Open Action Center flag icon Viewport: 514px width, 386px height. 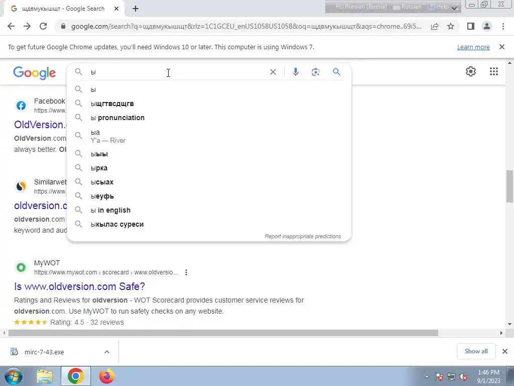coord(439,377)
